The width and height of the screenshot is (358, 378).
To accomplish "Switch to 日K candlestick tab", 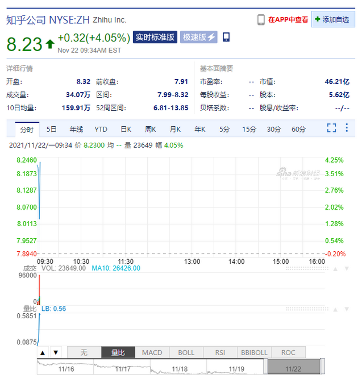I will click(x=126, y=130).
